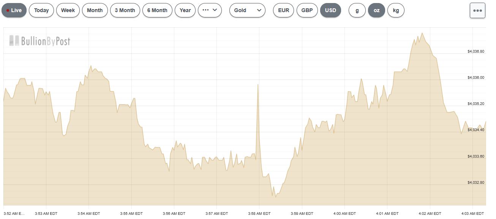Switch currency to GBP
The image size is (496, 219).
pos(307,10)
